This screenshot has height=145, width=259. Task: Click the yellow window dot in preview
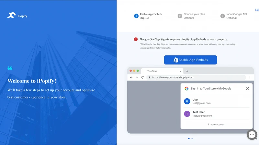pyautogui.click(x=134, y=71)
